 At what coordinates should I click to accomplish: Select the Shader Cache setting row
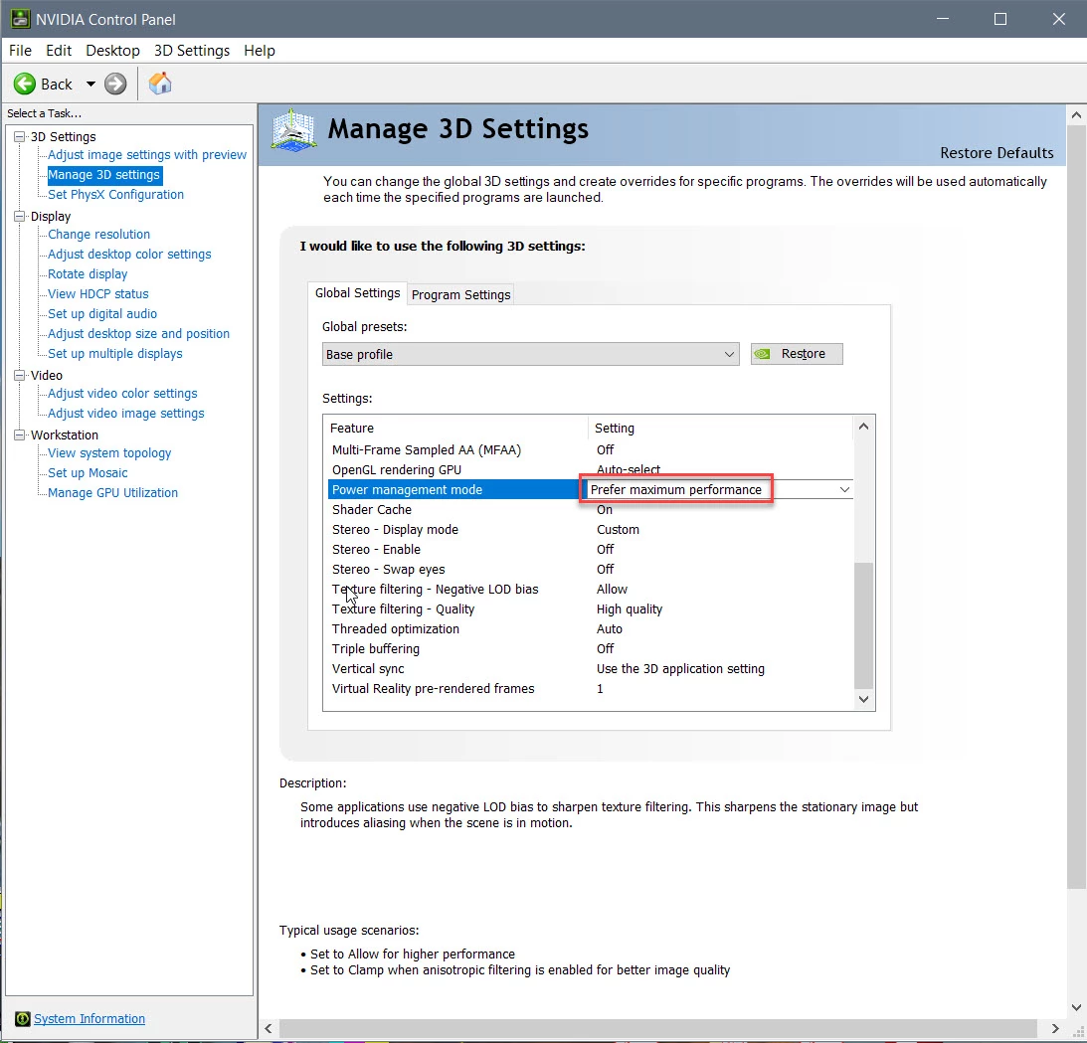click(590, 509)
